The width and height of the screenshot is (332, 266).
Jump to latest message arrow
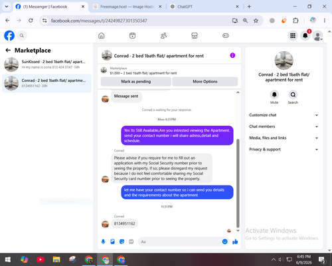[238, 231]
